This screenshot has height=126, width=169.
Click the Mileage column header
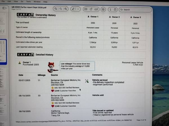pyautogui.click(x=41, y=75)
